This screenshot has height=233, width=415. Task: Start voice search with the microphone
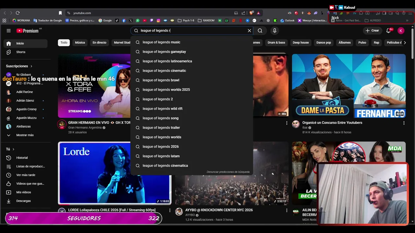(x=275, y=30)
